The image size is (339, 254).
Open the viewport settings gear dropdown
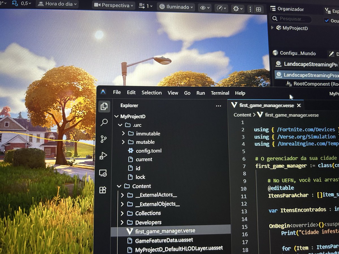pos(238,9)
